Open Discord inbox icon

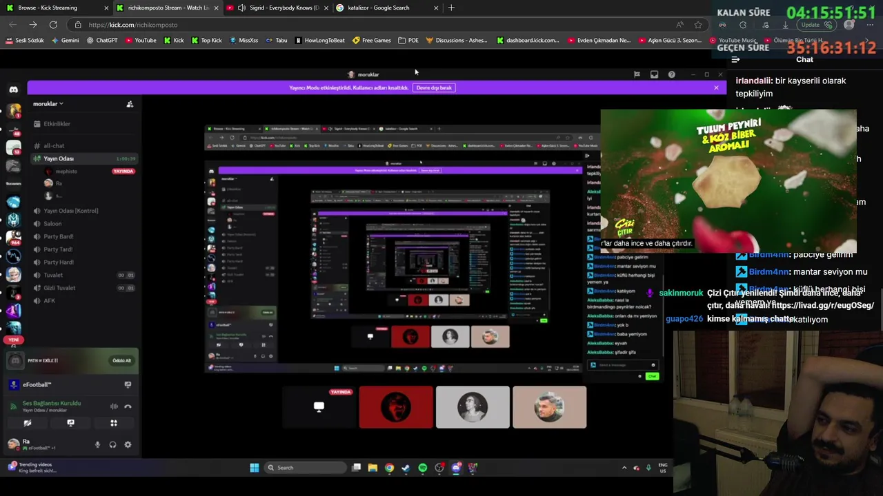(x=654, y=74)
